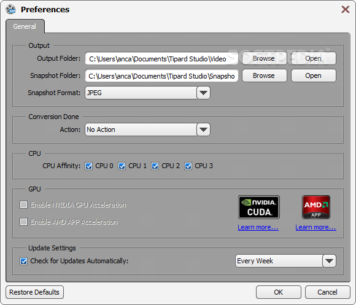Click into the Snapshot Folder path field
This screenshot has height=305, width=356.
click(161, 76)
